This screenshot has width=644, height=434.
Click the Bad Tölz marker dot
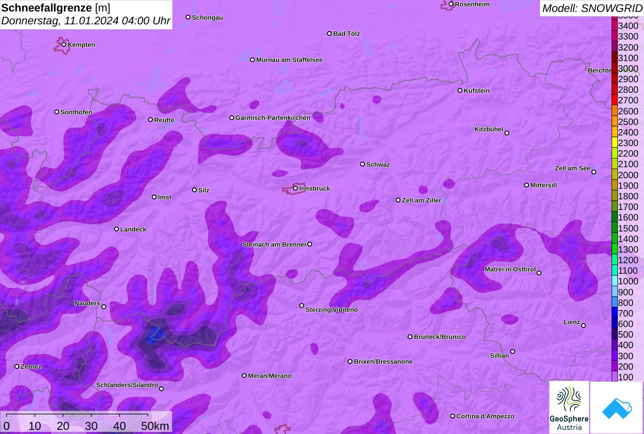(x=329, y=34)
